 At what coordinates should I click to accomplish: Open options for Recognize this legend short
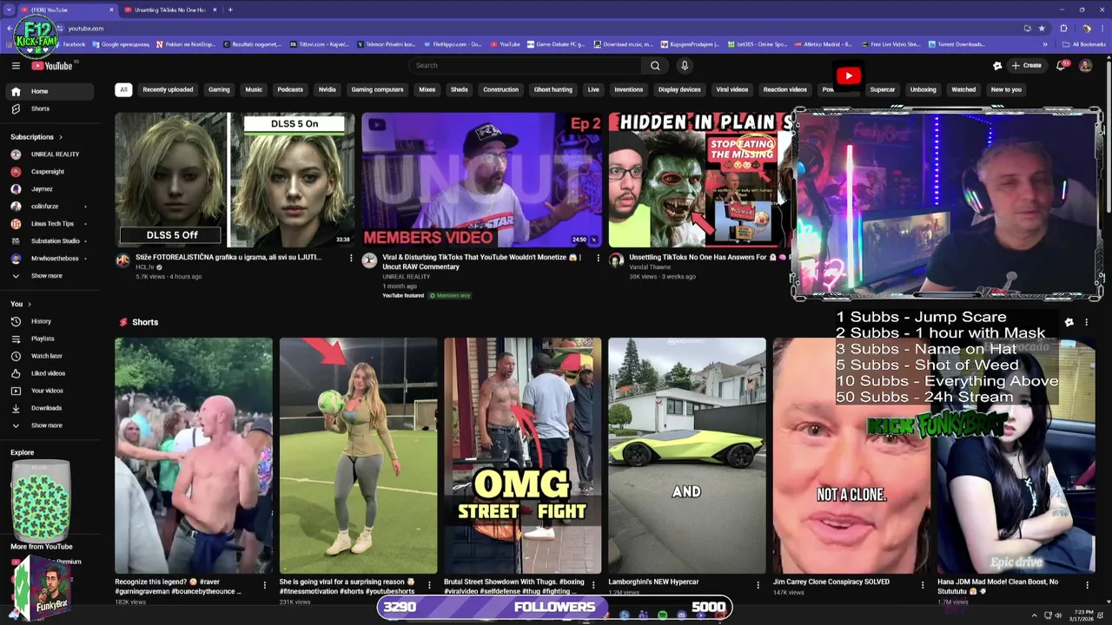click(265, 585)
